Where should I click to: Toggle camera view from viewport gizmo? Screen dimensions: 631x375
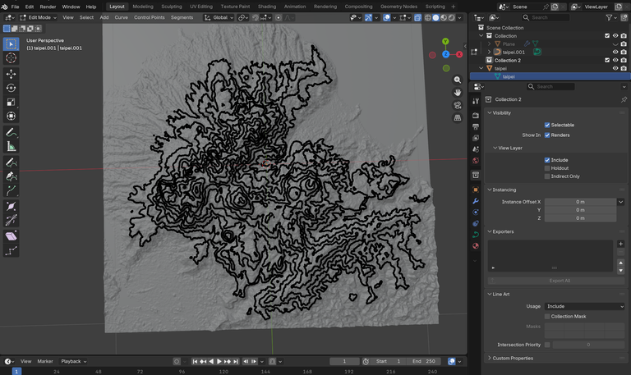click(x=458, y=105)
